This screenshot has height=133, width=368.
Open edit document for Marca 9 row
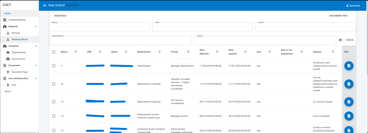point(349,66)
